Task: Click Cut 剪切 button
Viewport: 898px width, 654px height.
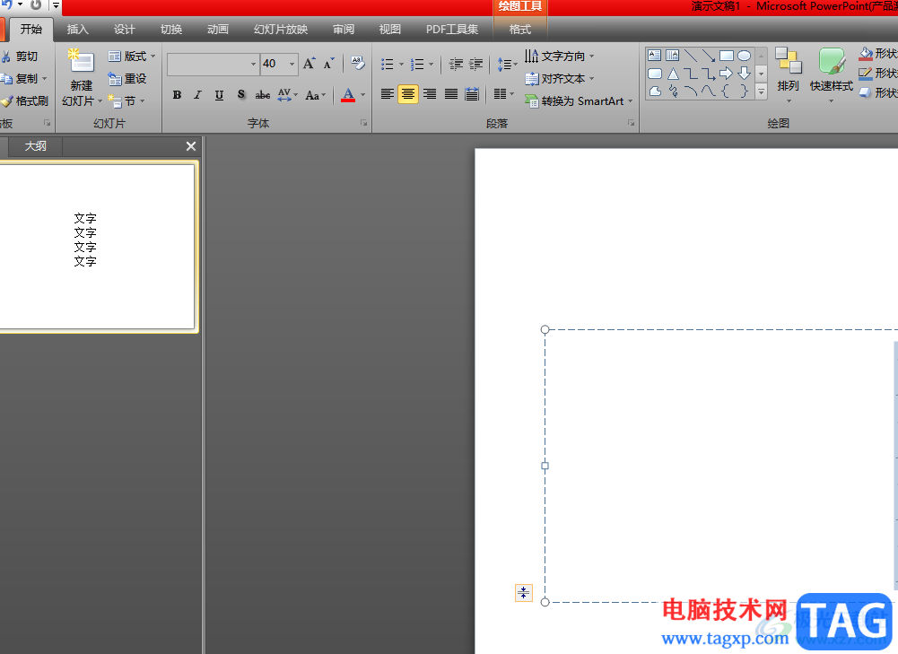Action: click(20, 57)
